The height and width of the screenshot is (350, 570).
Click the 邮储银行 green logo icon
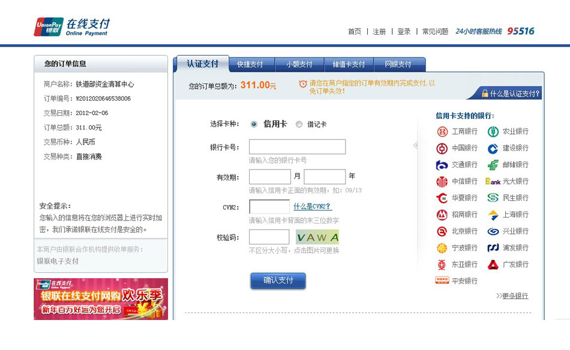click(493, 165)
